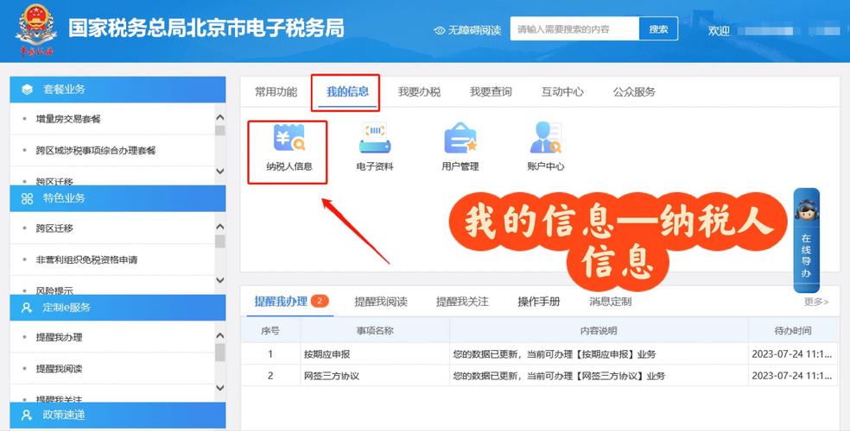Switch to the 互动中心 tab

click(562, 92)
